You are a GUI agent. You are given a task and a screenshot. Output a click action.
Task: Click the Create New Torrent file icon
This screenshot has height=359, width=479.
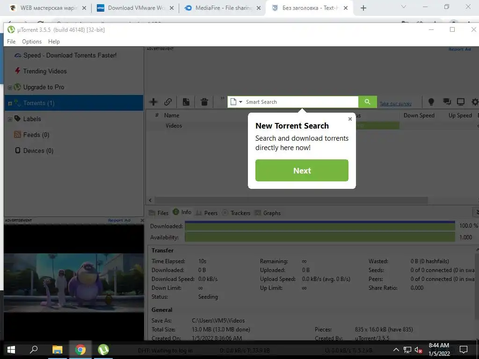click(186, 101)
